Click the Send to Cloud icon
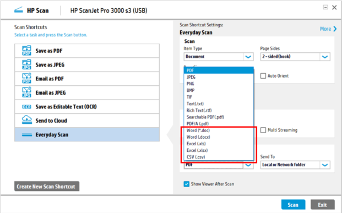342x213 pixels. tap(26, 120)
